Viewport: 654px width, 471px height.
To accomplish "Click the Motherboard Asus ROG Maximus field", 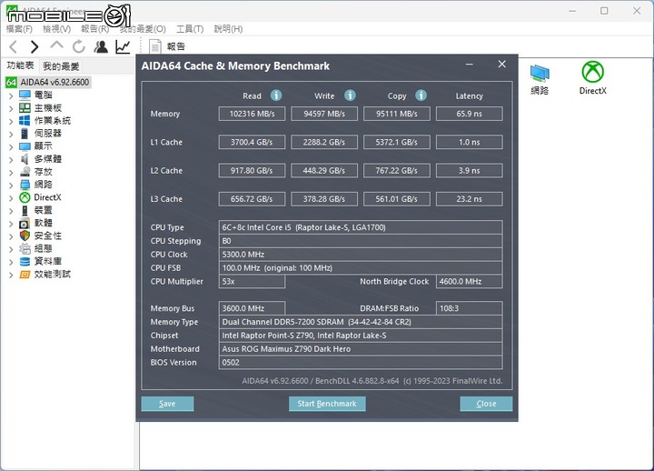I will click(x=361, y=348).
